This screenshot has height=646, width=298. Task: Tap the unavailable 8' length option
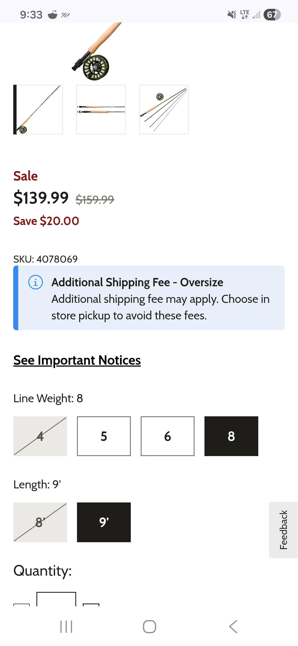(40, 522)
